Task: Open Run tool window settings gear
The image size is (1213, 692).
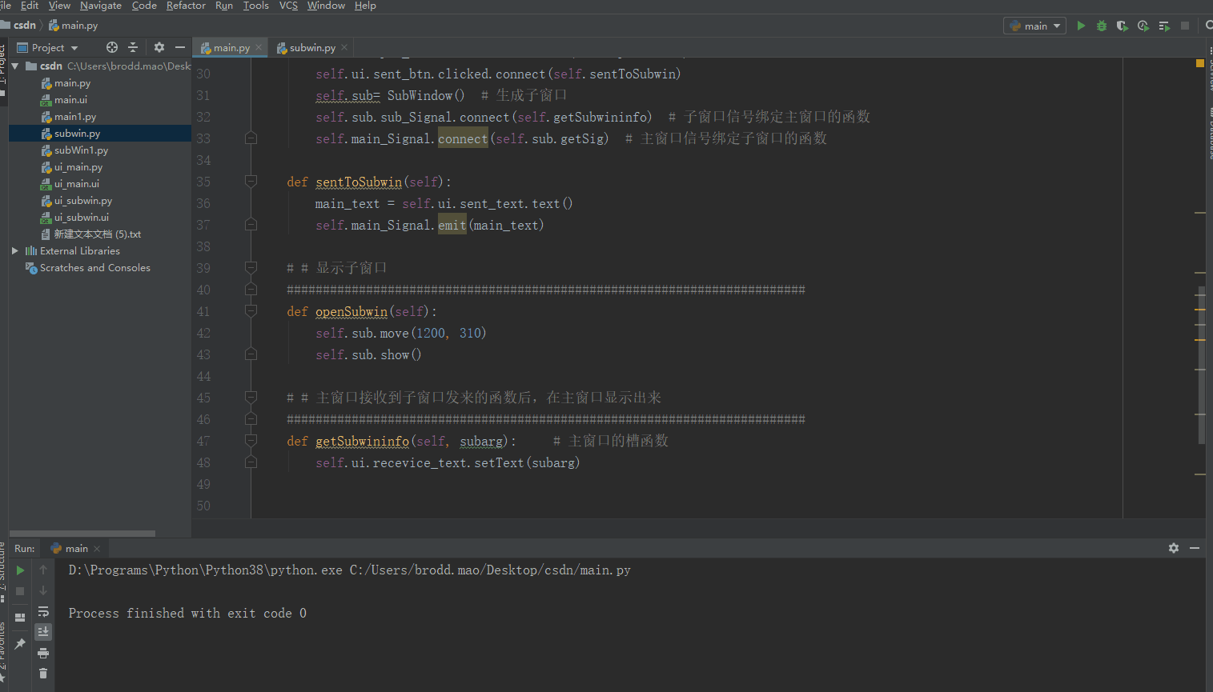Action: [1174, 548]
